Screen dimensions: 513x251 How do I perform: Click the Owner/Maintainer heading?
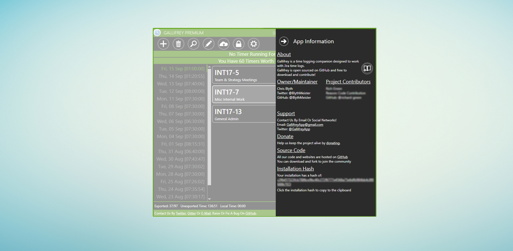click(297, 82)
